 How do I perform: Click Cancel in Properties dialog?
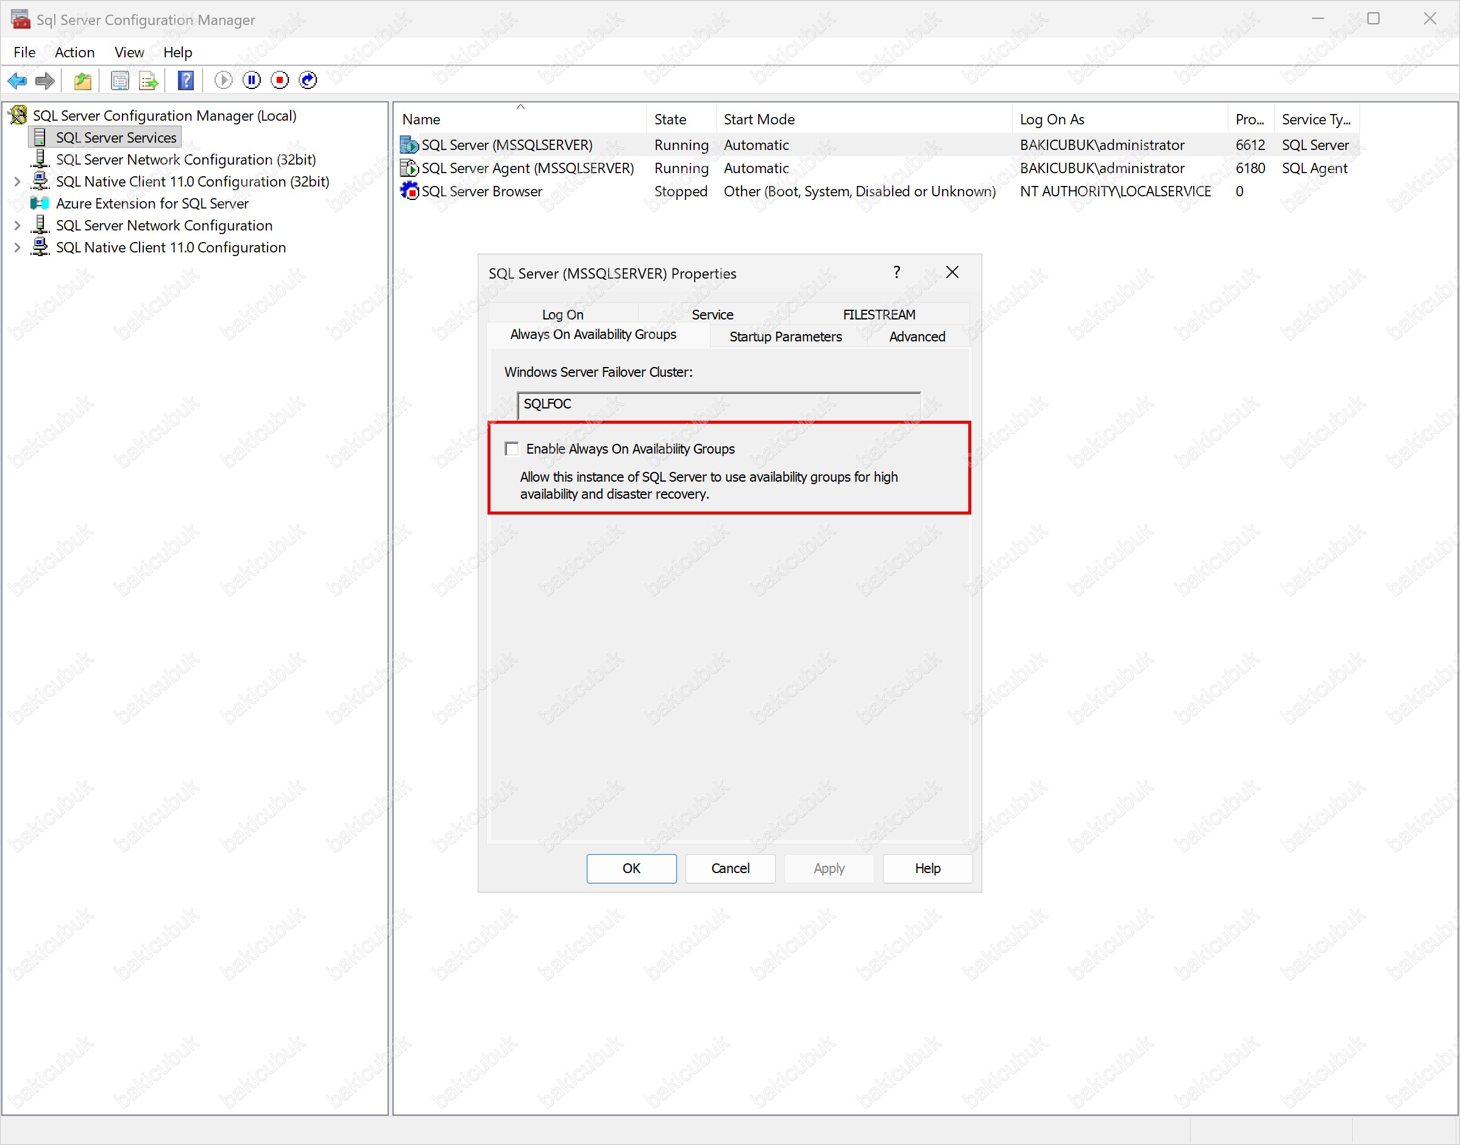click(729, 868)
